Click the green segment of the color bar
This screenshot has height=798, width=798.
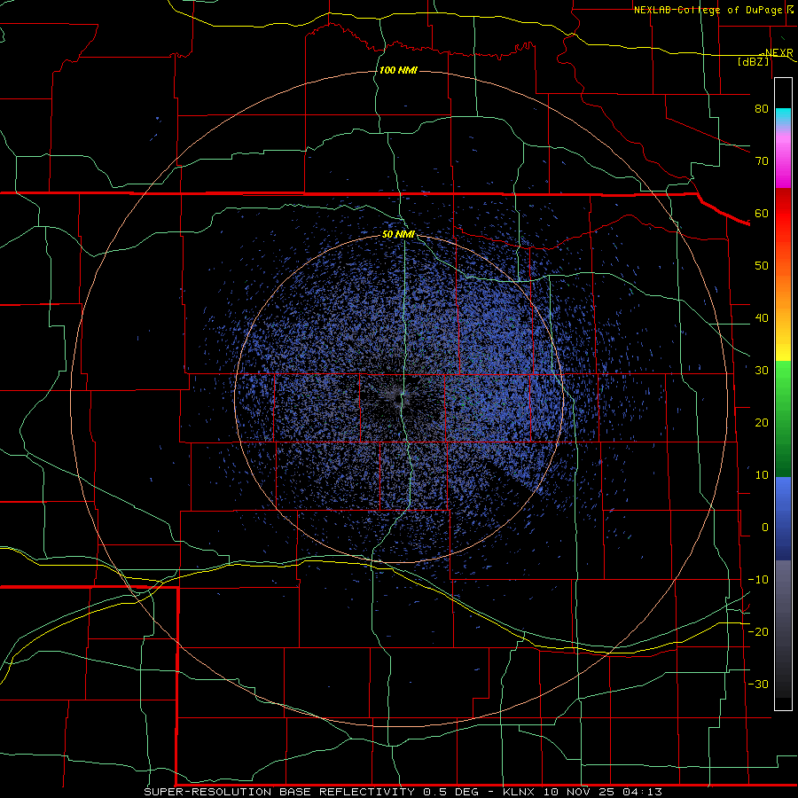[783, 419]
